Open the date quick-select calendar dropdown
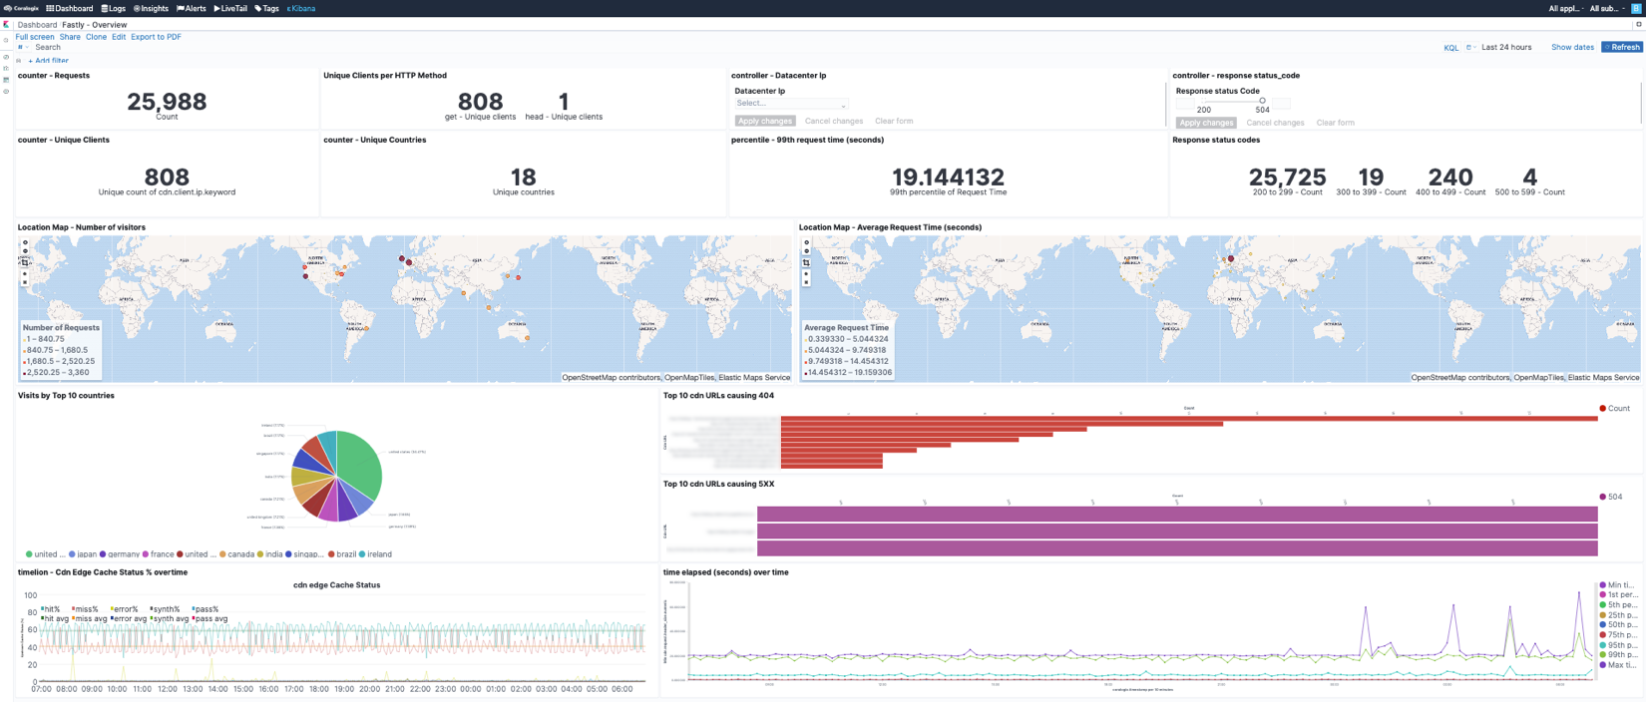 click(x=1470, y=47)
